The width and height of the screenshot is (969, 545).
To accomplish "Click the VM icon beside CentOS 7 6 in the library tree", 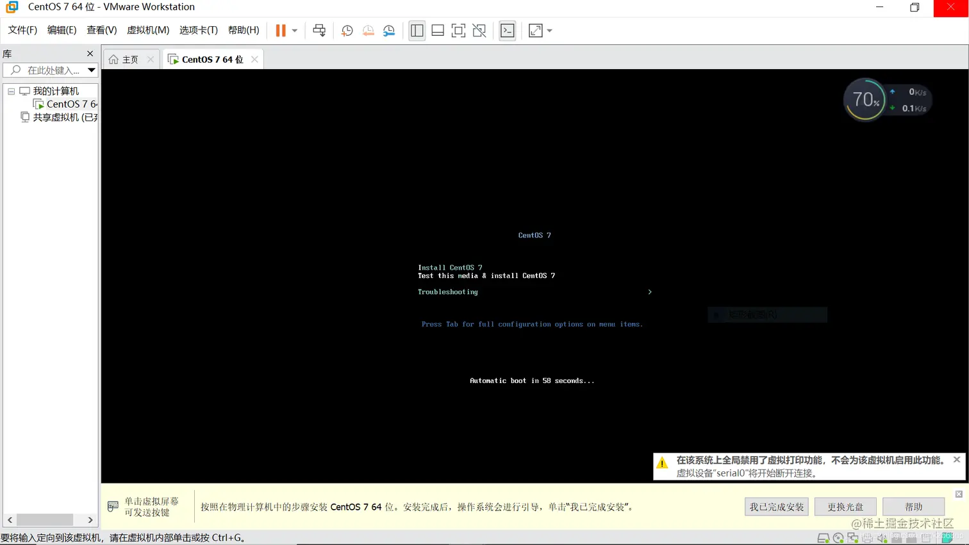I will (x=38, y=104).
